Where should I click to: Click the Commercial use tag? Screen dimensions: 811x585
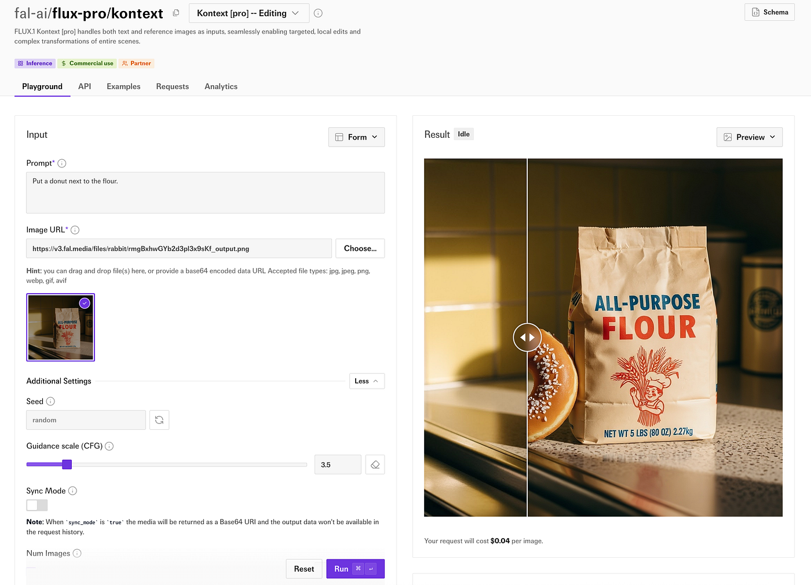[87, 64]
